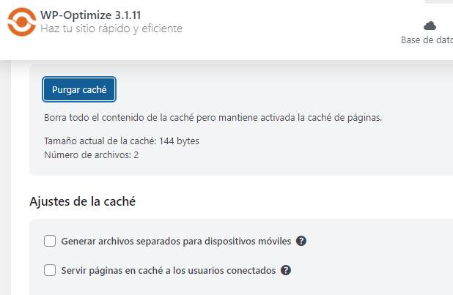453x295 pixels.
Task: Enable Generar archivos separados para dispositivos móviles checkbox
Action: (x=50, y=241)
